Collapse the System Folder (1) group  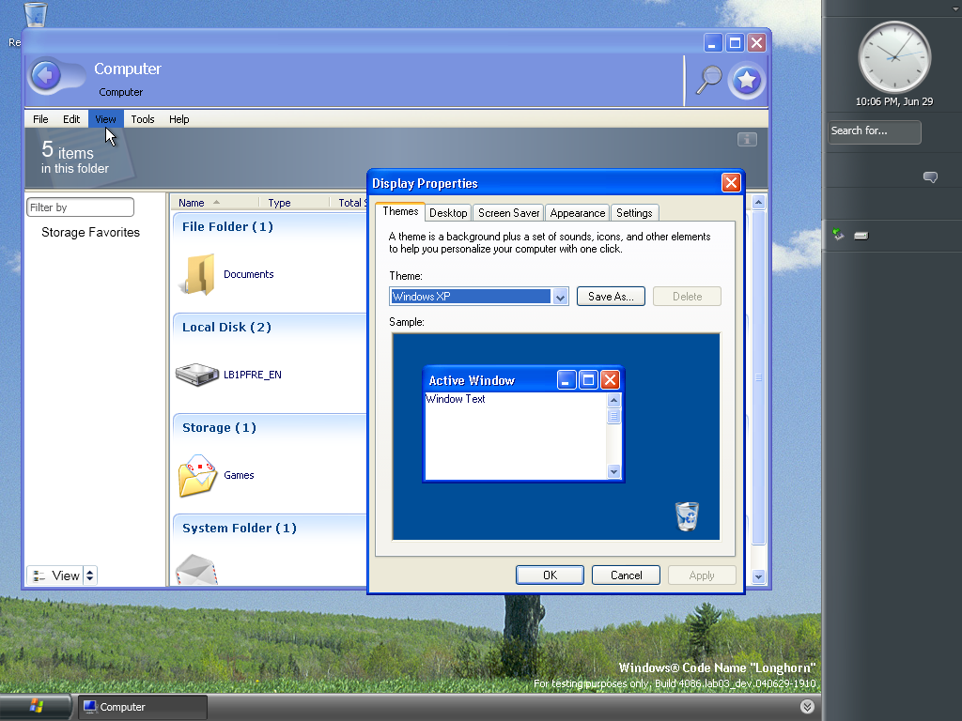click(x=240, y=529)
